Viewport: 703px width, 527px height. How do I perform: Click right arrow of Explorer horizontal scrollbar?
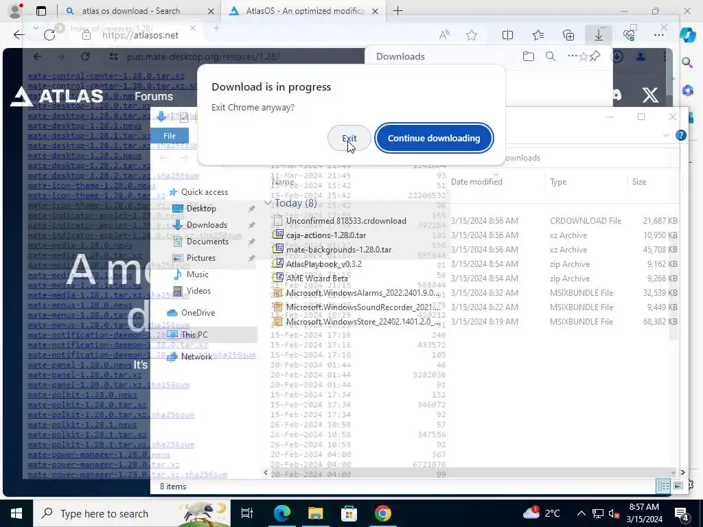pos(682,472)
